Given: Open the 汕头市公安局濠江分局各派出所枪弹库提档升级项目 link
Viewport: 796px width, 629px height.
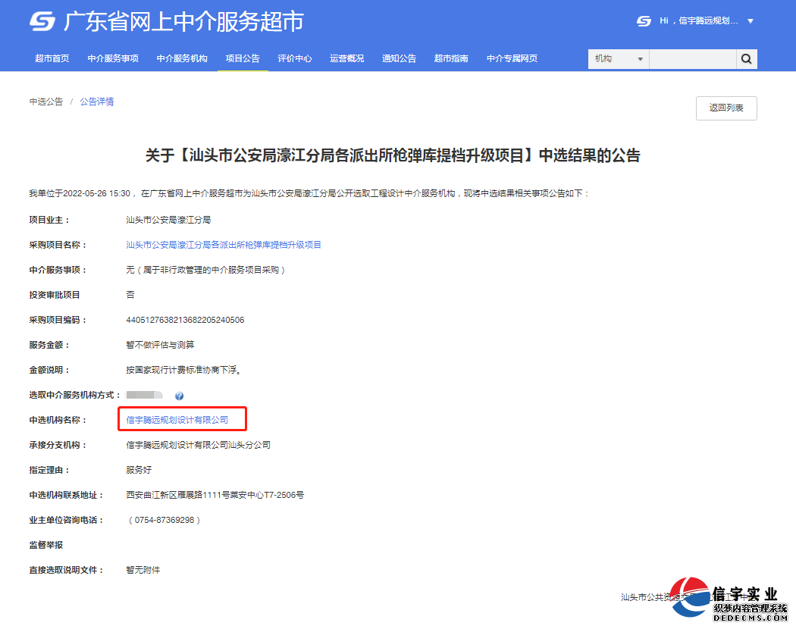Looking at the screenshot, I should tap(223, 244).
